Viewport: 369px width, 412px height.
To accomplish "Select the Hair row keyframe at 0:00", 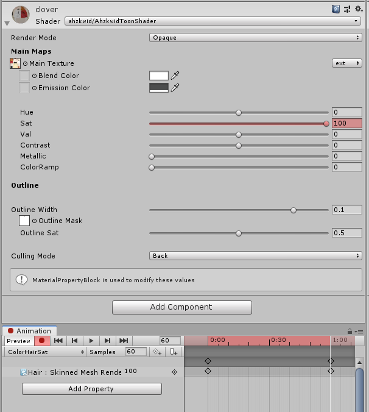I will point(208,371).
